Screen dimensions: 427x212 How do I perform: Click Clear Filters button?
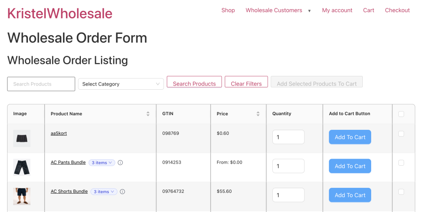pos(246,82)
